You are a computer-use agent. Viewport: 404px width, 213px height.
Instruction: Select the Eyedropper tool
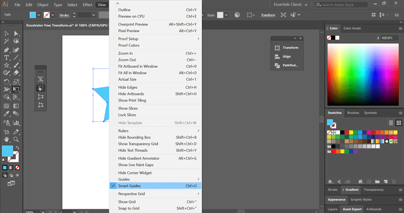point(6,113)
